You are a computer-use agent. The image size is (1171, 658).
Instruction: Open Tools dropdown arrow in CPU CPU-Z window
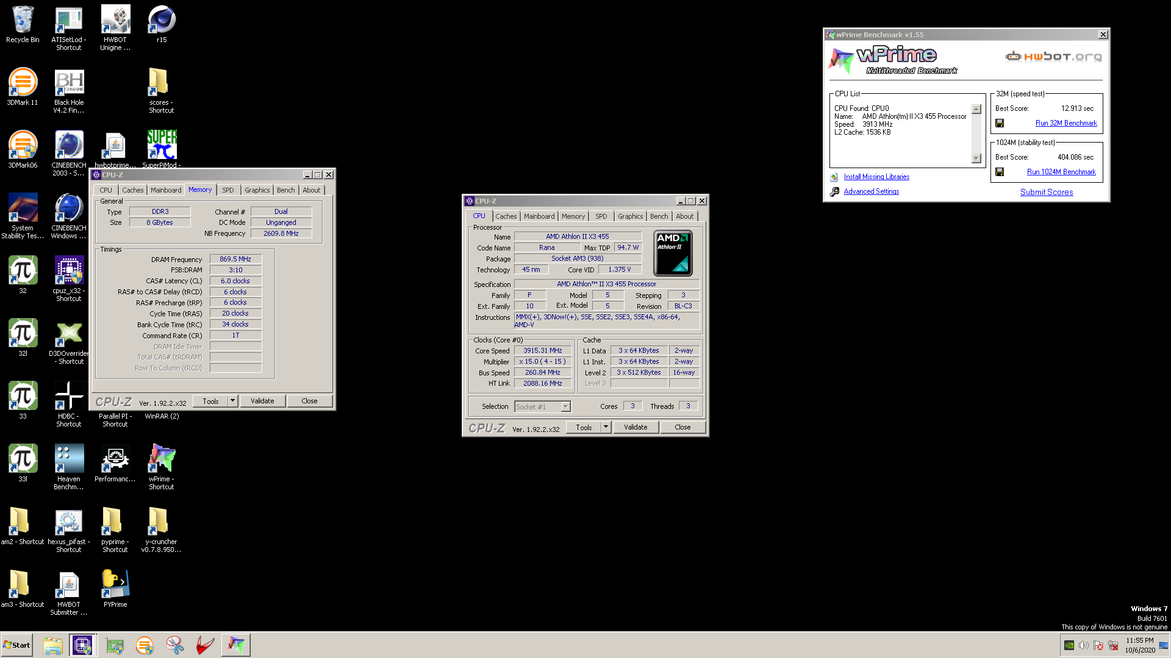click(x=606, y=427)
